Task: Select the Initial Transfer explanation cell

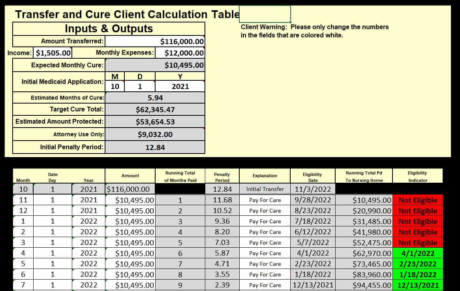Action: point(265,189)
